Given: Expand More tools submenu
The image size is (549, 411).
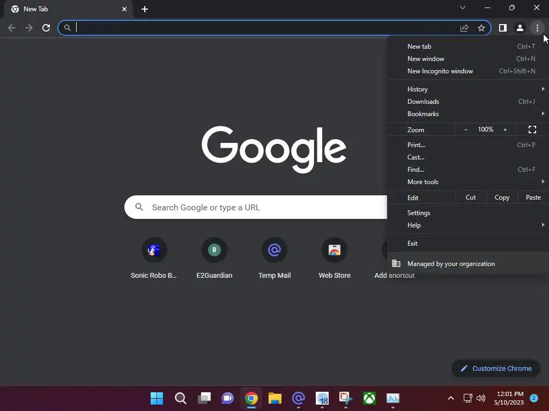Looking at the screenshot, I should pos(468,182).
